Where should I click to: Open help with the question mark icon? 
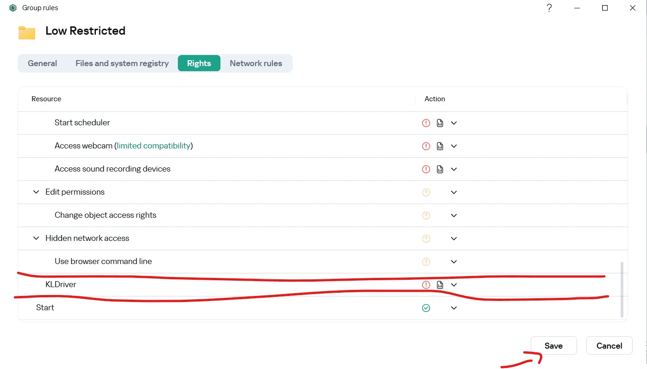(549, 8)
